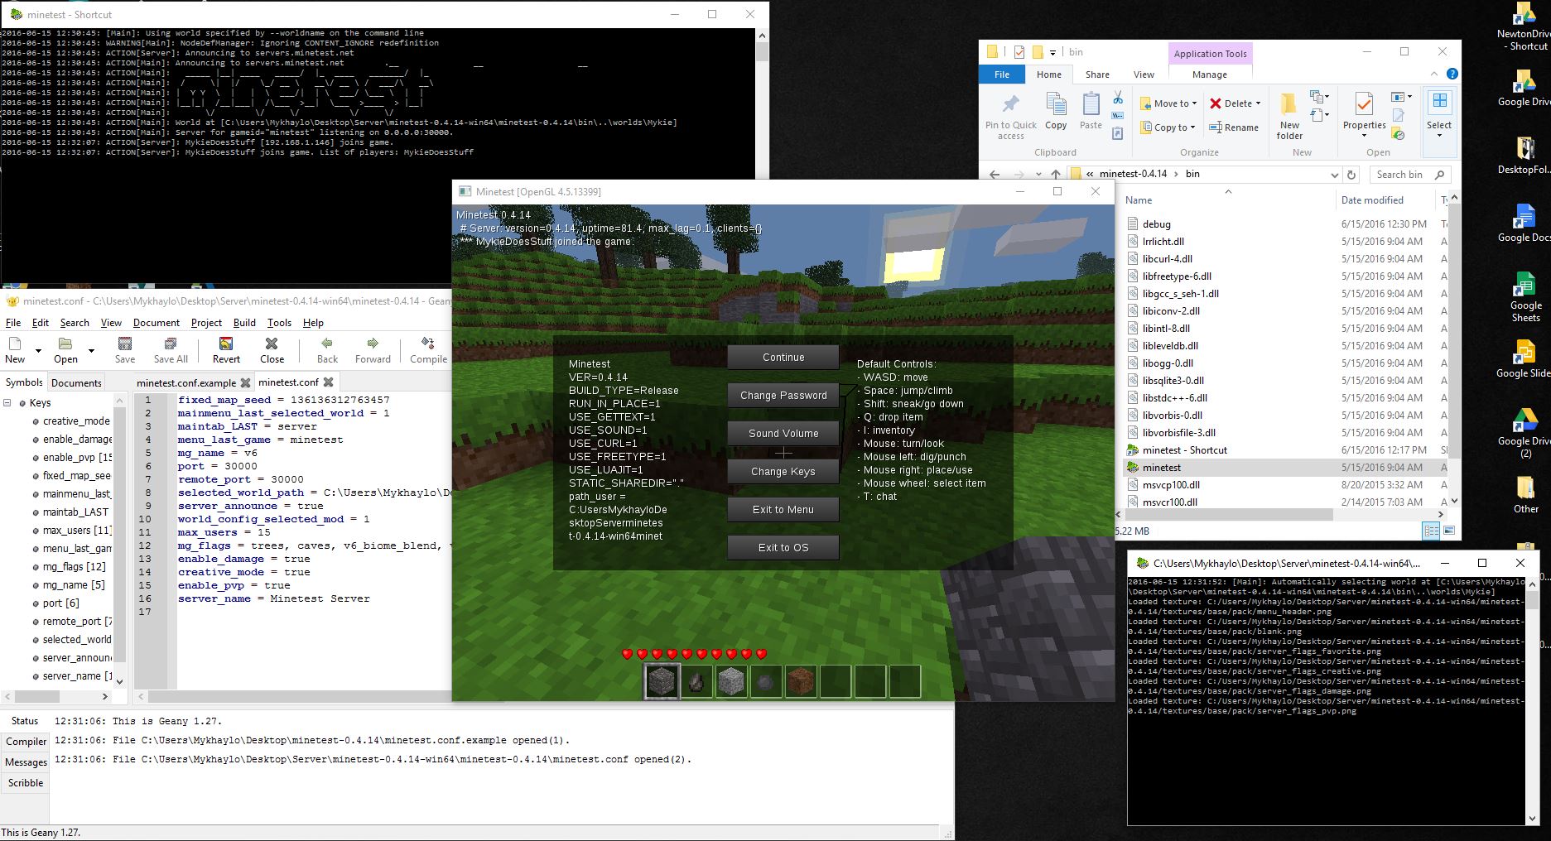Open the Explorer address bar history dropdown
This screenshot has height=841, width=1551.
(x=1334, y=175)
